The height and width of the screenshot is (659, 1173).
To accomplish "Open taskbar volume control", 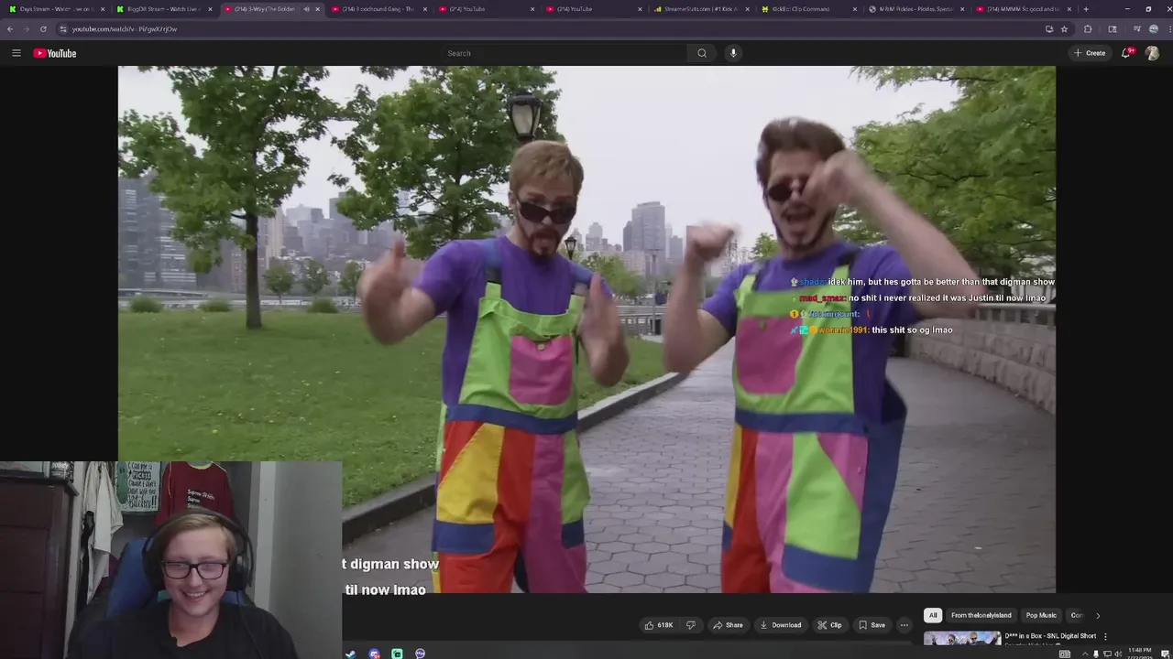I will pos(1117,654).
